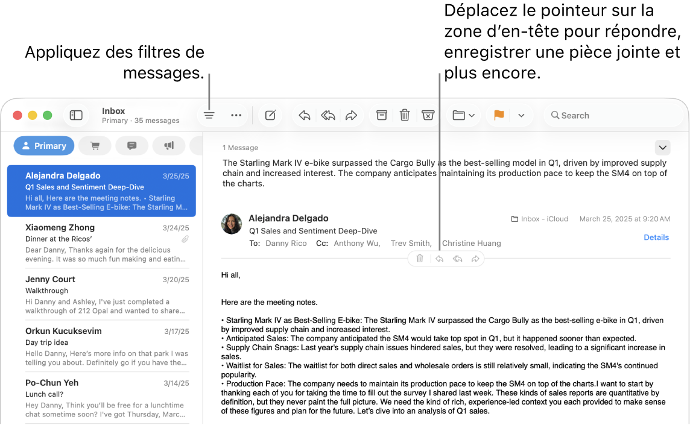Forward the message using the toolbar icon
The height and width of the screenshot is (425, 690).
tap(352, 115)
